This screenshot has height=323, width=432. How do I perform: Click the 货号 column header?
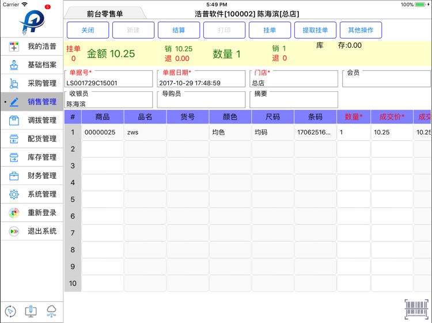[x=188, y=117]
